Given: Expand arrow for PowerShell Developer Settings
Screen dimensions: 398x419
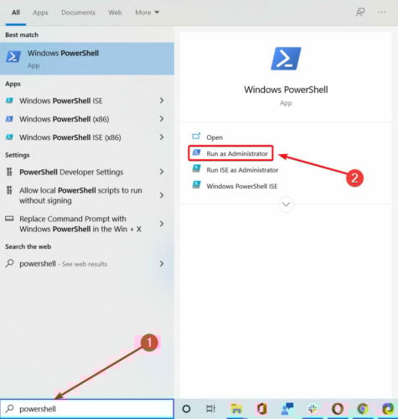Looking at the screenshot, I should 162,172.
